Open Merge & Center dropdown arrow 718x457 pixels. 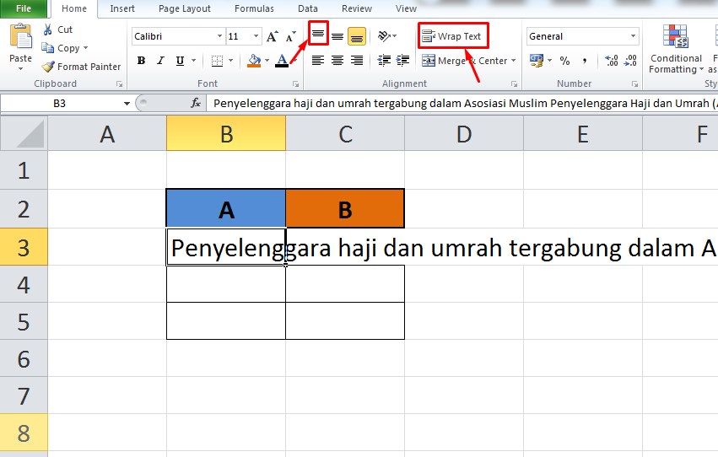(x=513, y=61)
